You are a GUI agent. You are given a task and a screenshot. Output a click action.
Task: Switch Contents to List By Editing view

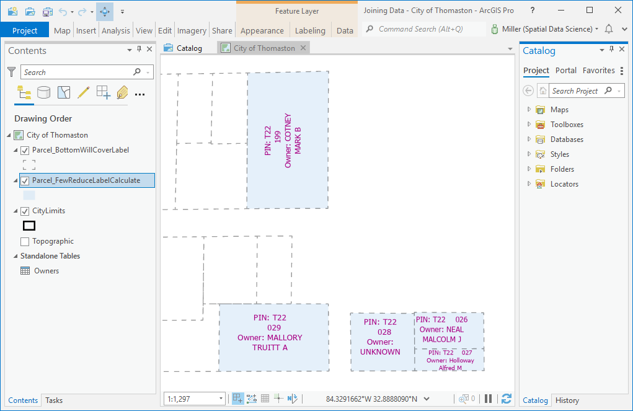pos(83,92)
